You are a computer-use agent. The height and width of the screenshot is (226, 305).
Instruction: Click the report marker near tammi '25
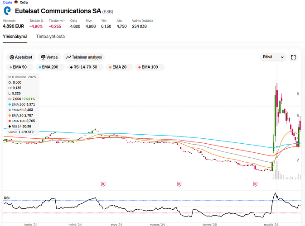(255, 184)
